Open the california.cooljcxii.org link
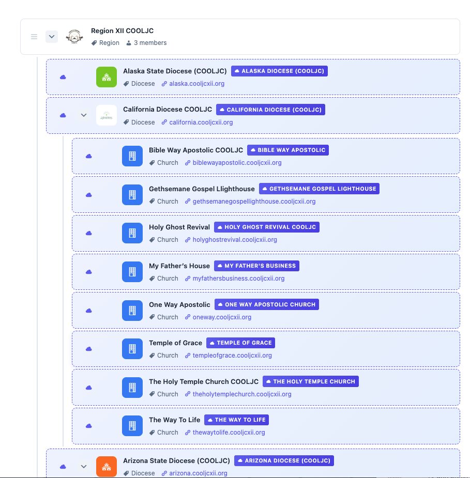 coord(201,122)
